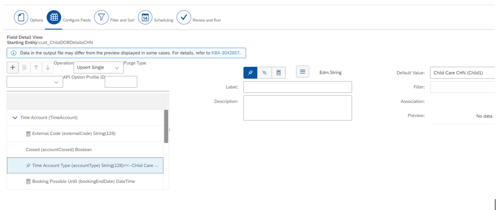Click the field list vertical scrollbar
Image resolution: width=496 pixels, height=210 pixels.
tap(166, 127)
